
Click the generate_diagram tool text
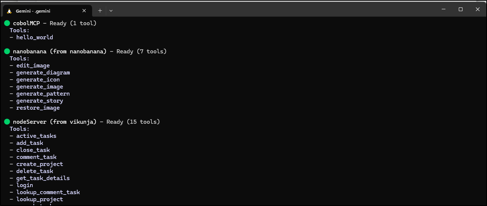pyautogui.click(x=43, y=73)
